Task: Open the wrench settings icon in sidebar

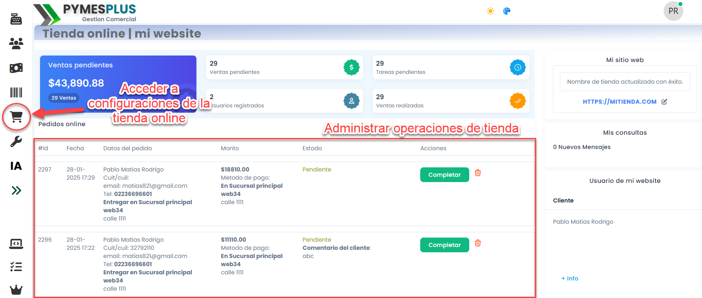Action: (x=16, y=142)
